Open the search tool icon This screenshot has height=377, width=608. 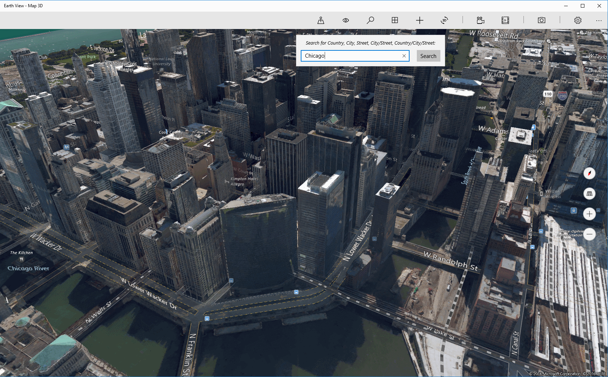(370, 20)
